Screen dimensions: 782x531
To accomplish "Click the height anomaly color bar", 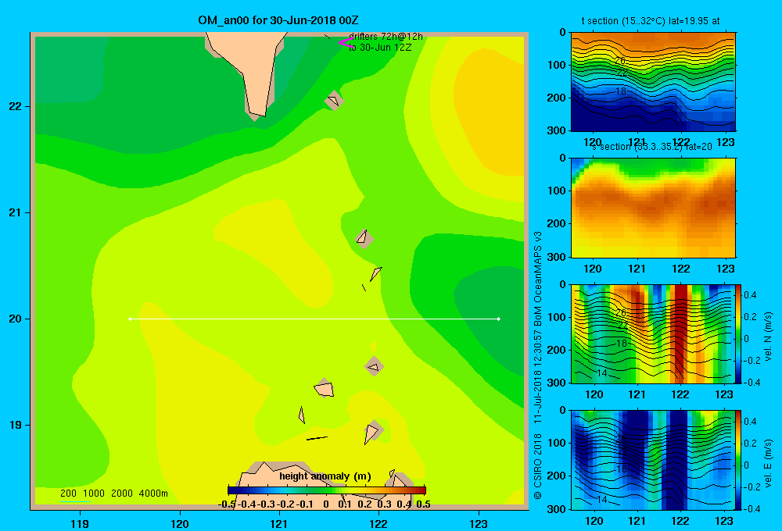I will 327,490.
